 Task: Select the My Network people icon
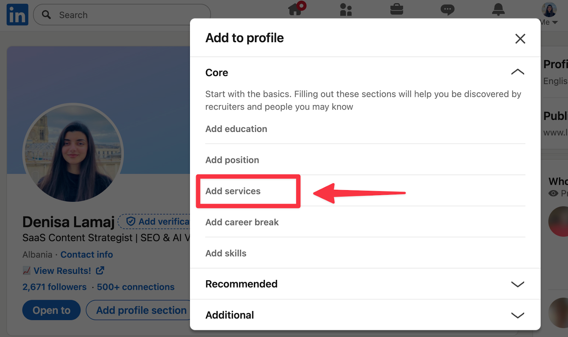tap(346, 10)
